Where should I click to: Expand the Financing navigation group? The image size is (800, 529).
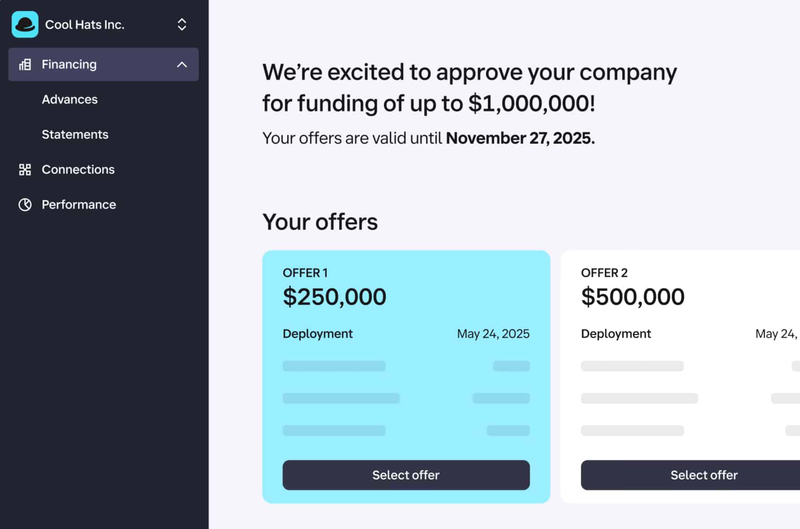pos(69,65)
